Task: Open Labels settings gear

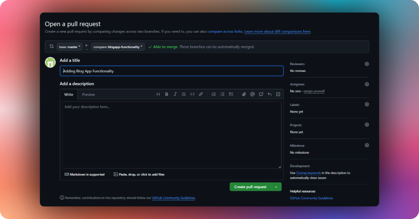Action: [367, 104]
